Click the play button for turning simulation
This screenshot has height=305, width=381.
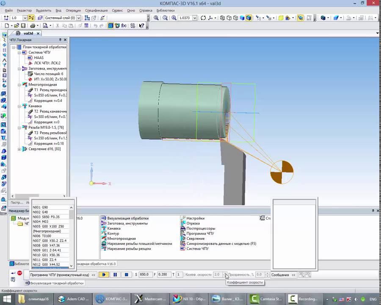coord(104,274)
